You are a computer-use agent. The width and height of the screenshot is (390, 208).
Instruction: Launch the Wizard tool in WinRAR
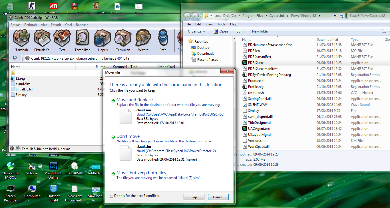click(143, 41)
